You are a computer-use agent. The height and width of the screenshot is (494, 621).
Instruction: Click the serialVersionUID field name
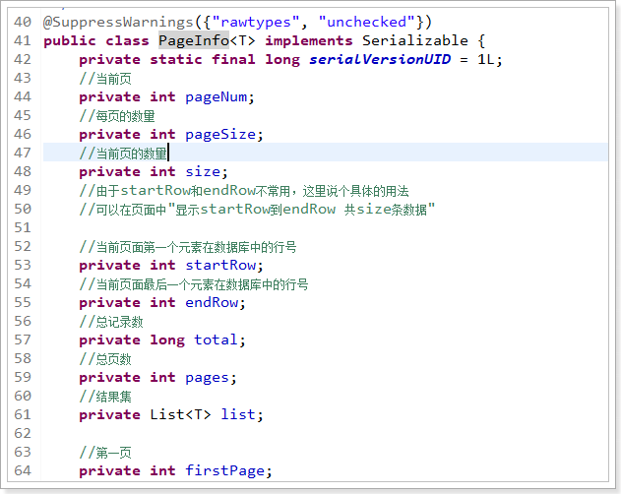pyautogui.click(x=380, y=59)
